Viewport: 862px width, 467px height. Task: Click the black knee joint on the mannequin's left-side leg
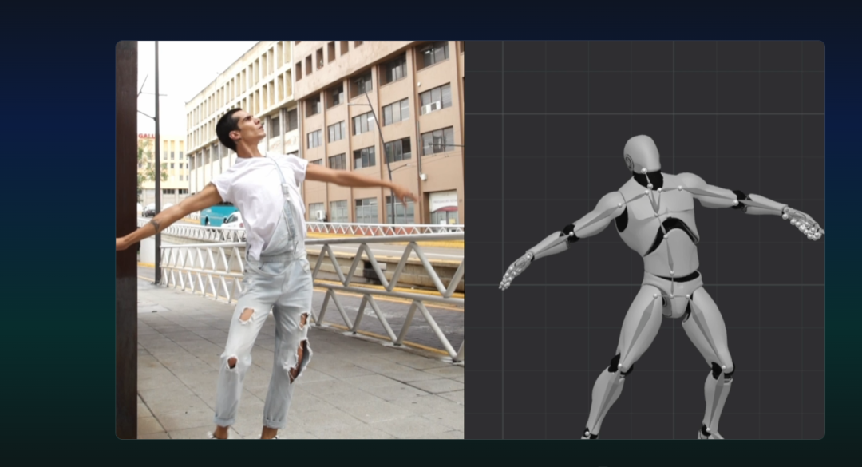pyautogui.click(x=617, y=364)
